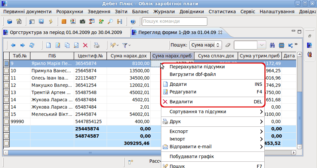The image size is (317, 168).
Task: Choose Вигрузити dbf-файл in context menu
Action: tap(213, 74)
